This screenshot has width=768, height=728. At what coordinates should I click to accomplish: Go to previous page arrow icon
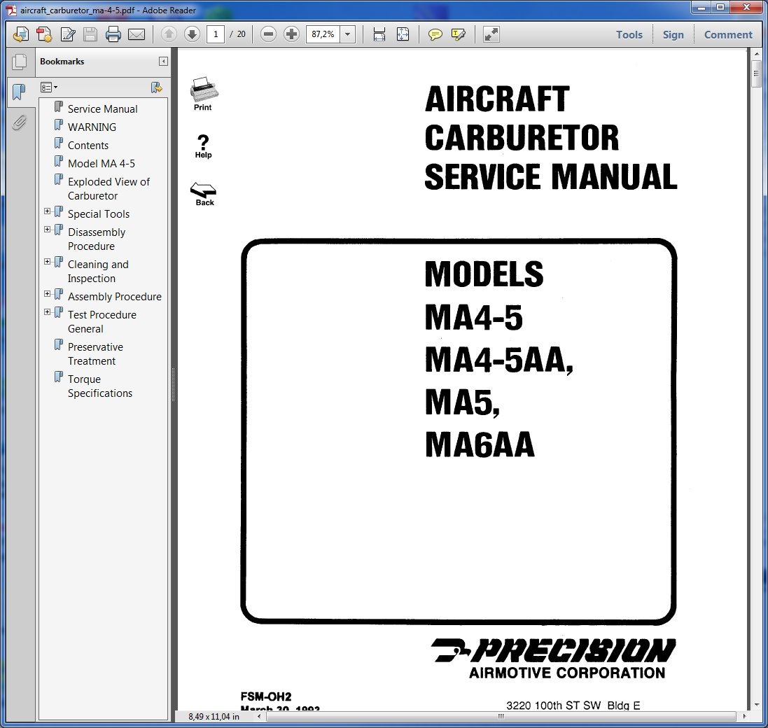pyautogui.click(x=169, y=34)
